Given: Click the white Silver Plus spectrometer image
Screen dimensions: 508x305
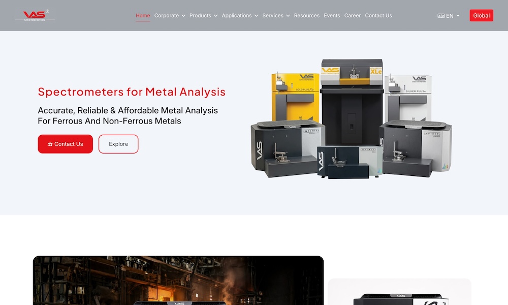Looking at the screenshot, I should (407, 98).
